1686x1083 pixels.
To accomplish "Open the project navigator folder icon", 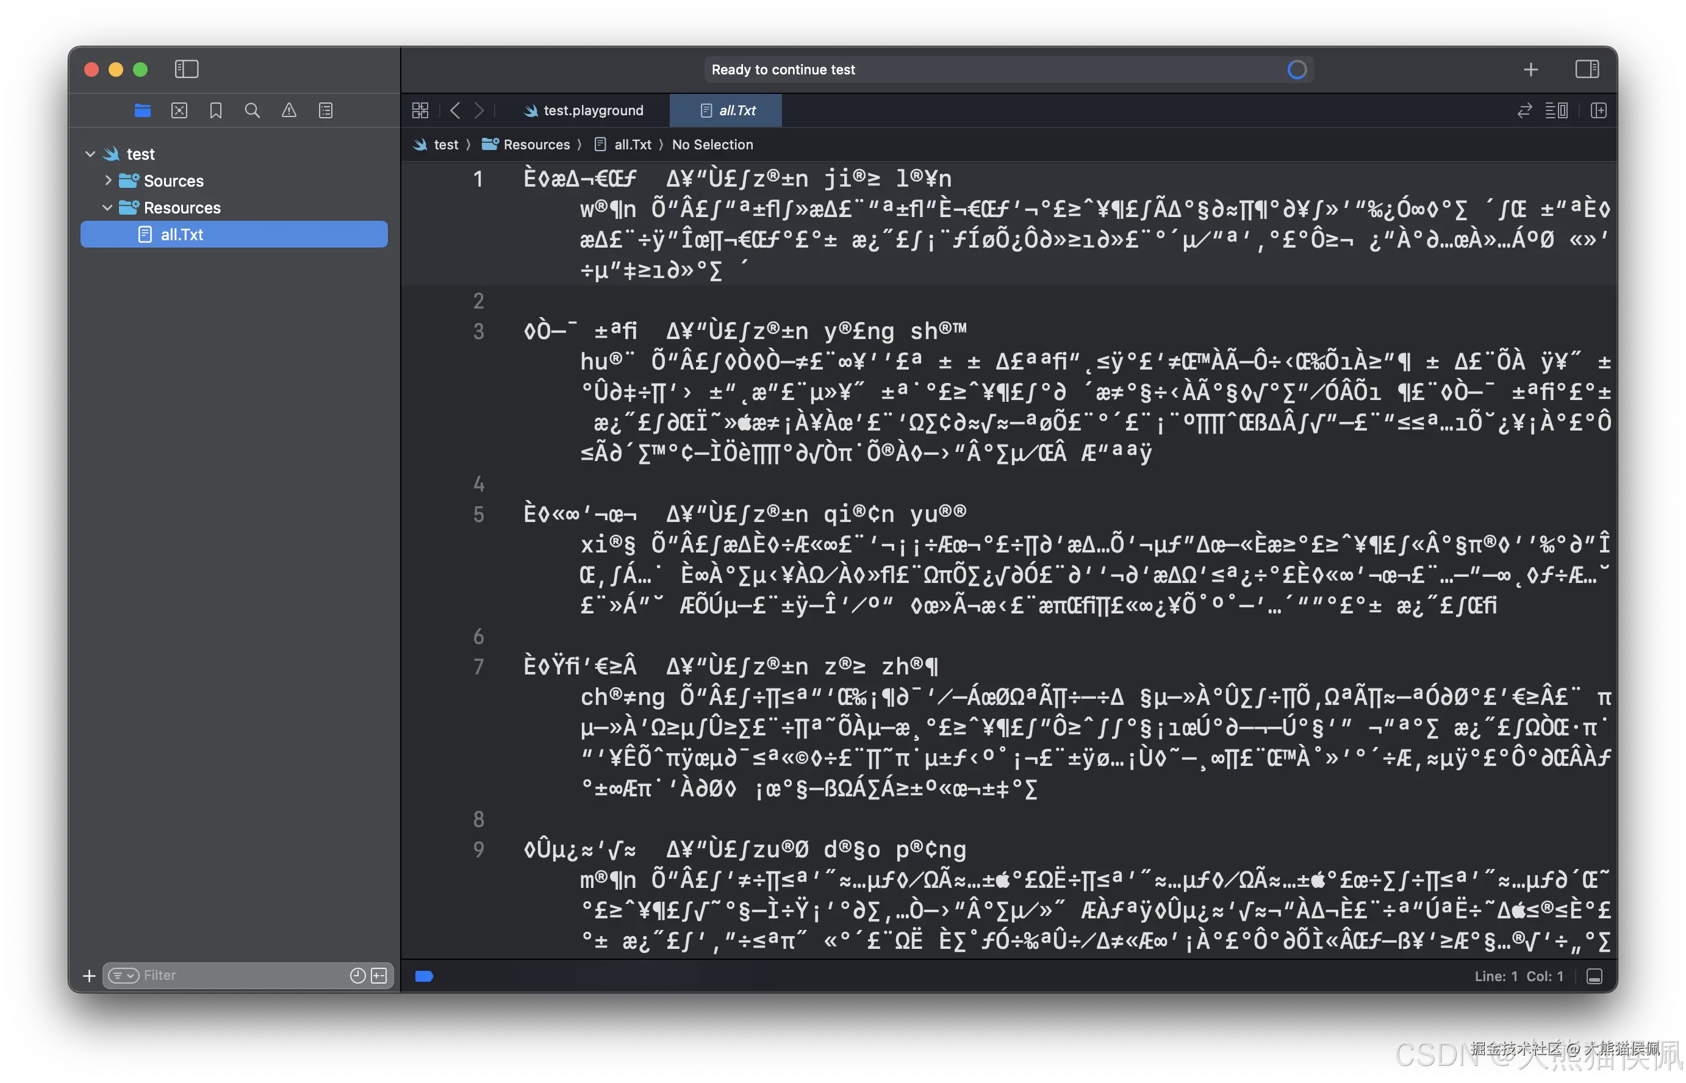I will 143,110.
